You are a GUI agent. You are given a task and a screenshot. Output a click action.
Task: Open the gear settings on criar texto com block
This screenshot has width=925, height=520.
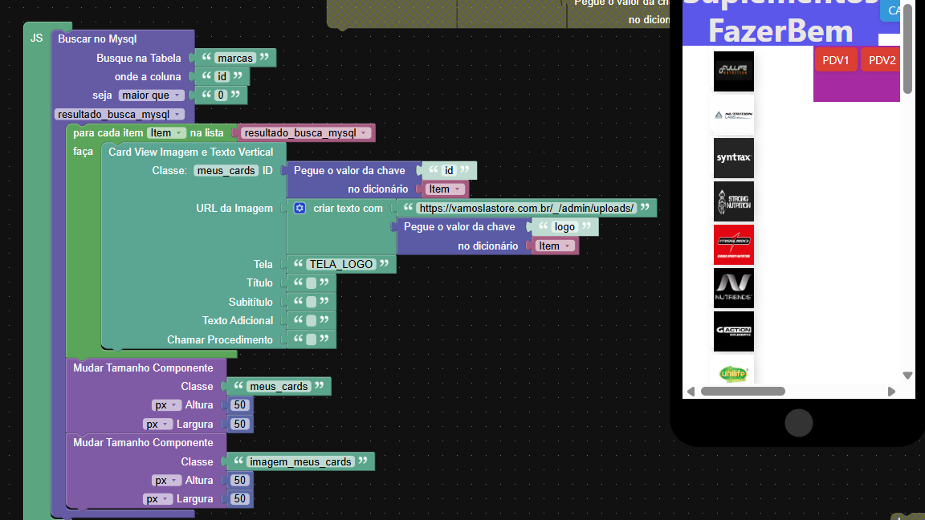pyautogui.click(x=300, y=208)
